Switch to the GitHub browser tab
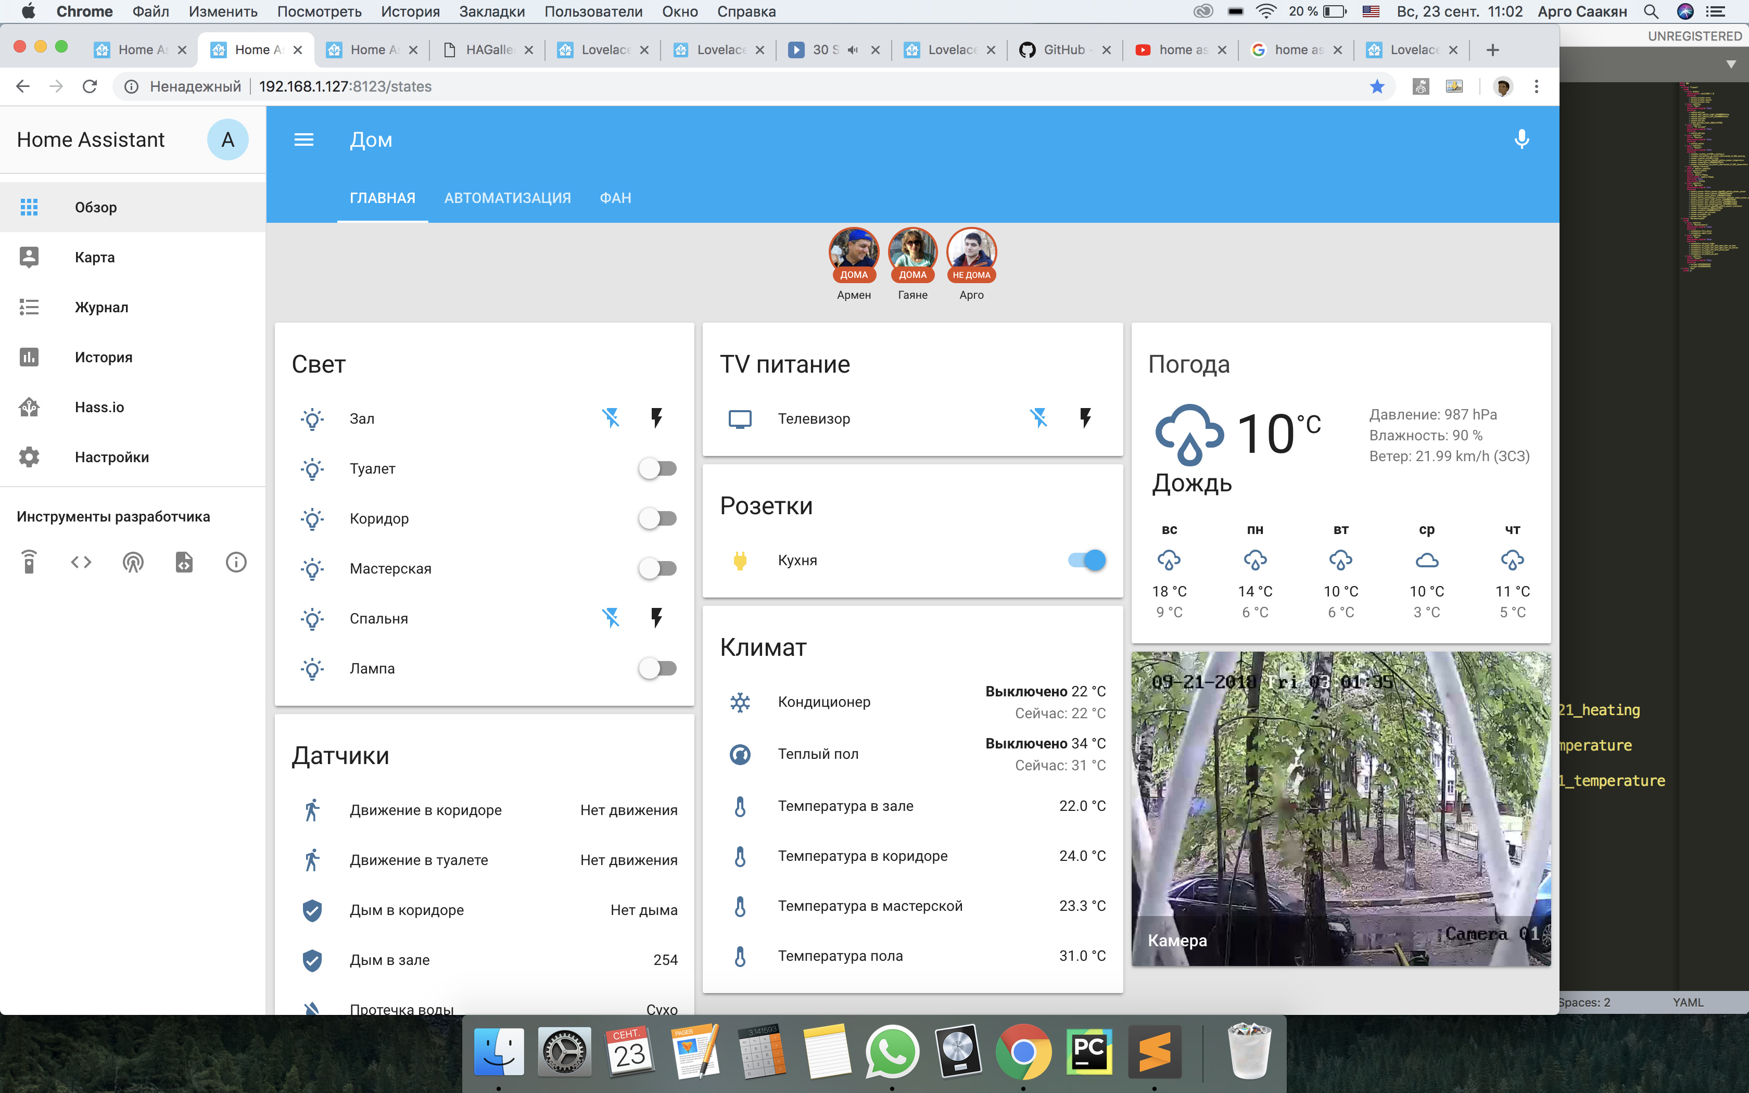The height and width of the screenshot is (1093, 1749). (1064, 50)
